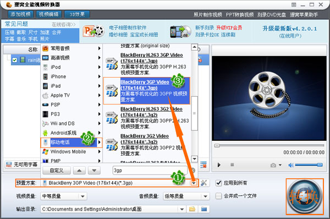This screenshot has height=219, width=330.
Task: Open 照片制作视频 link in top bar
Action: (208, 15)
